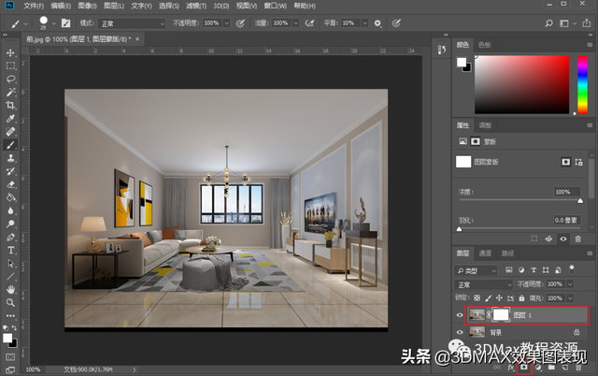Viewport: 598px width, 376px height.
Task: Close the 前.jpg document tab
Action: 137,39
